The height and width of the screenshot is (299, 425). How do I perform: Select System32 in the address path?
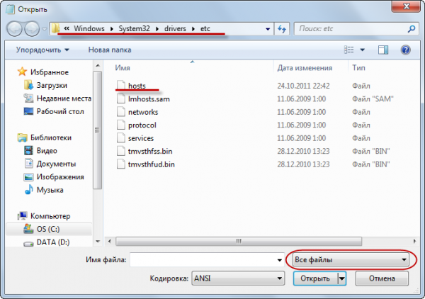click(134, 28)
